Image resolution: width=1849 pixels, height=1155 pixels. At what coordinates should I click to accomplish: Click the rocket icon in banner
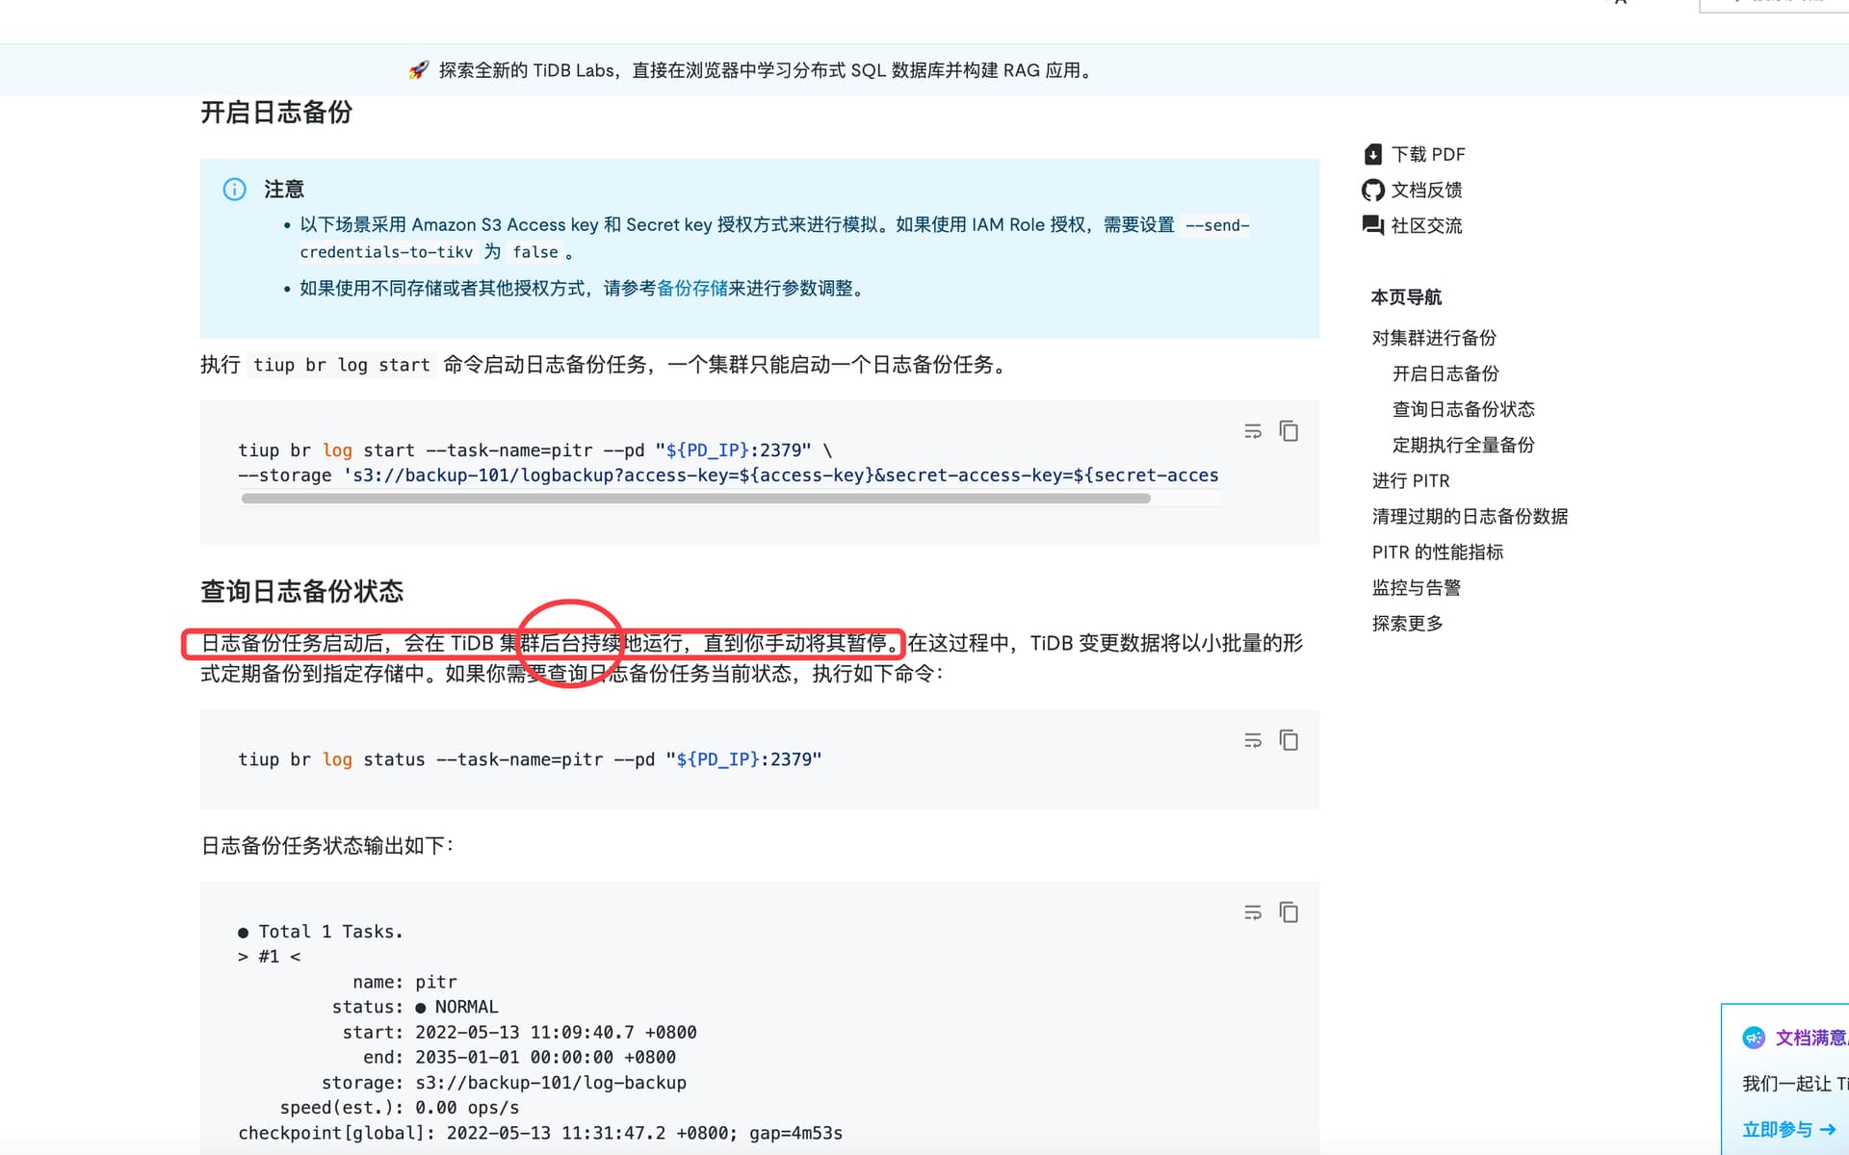[418, 70]
